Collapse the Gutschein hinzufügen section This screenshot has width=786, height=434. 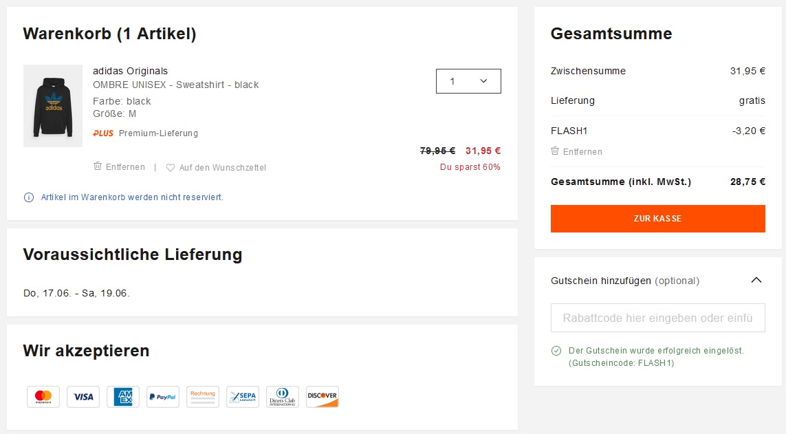[756, 281]
